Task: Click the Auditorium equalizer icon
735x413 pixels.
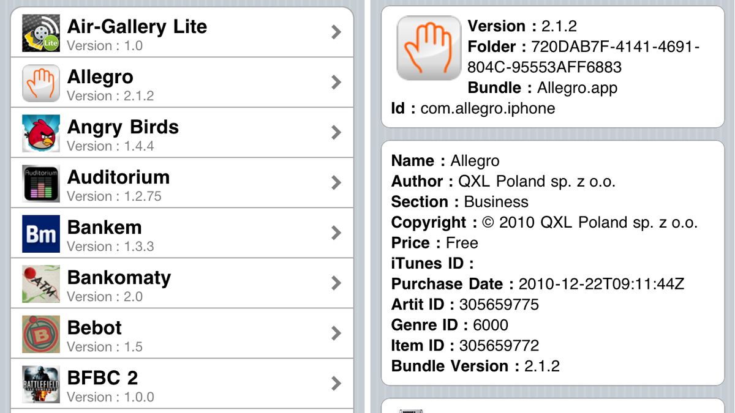Action: [41, 183]
